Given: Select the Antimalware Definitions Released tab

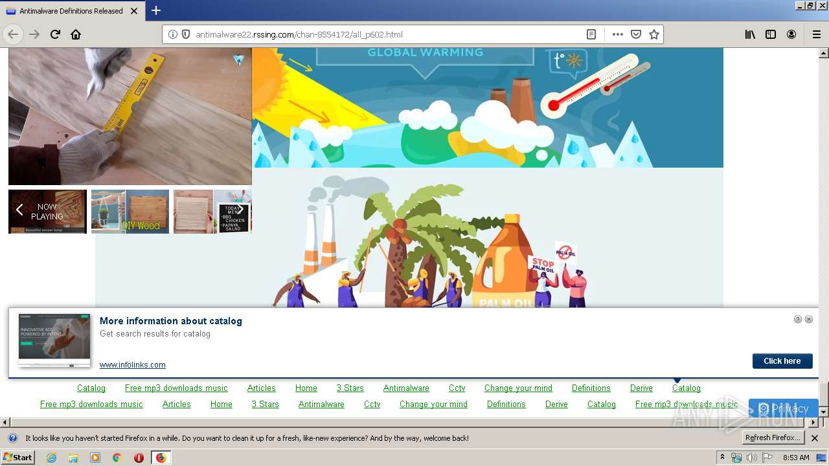Looking at the screenshot, I should [71, 11].
